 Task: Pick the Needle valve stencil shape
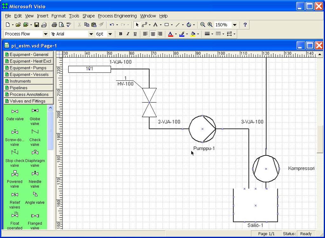35,180
